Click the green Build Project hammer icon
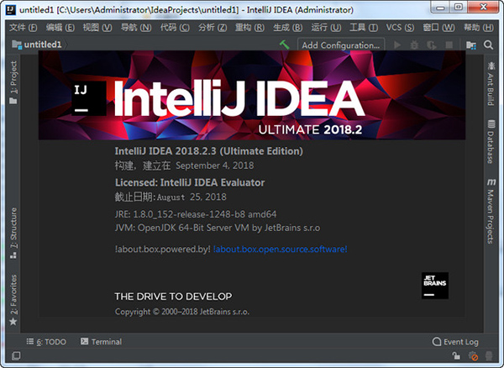This screenshot has width=504, height=368. [x=284, y=45]
